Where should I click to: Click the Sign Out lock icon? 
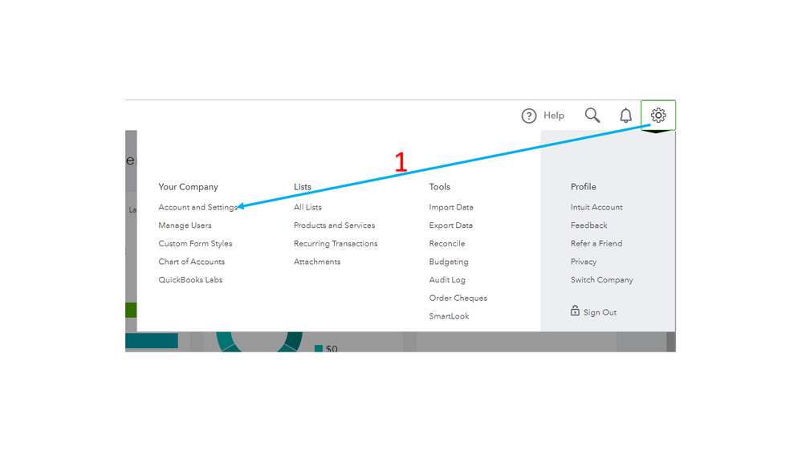[x=575, y=311]
